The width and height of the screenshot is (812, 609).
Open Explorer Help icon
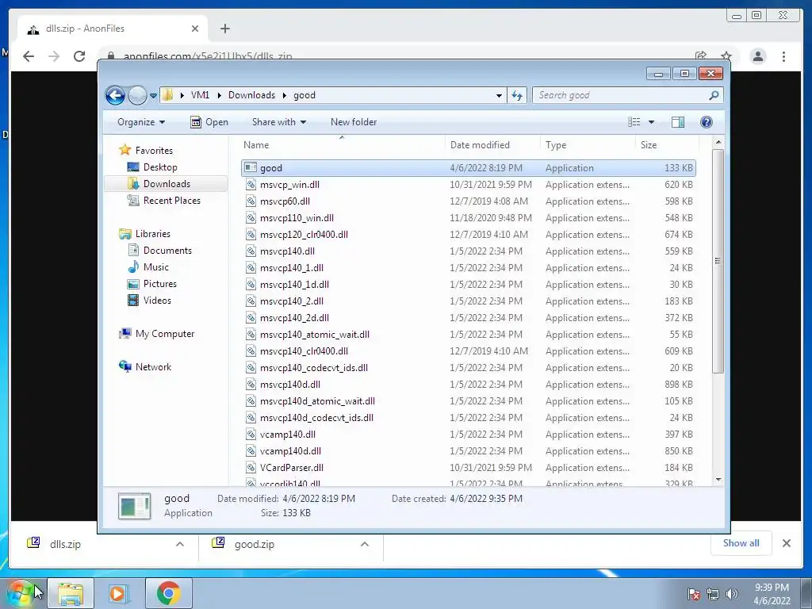[707, 122]
